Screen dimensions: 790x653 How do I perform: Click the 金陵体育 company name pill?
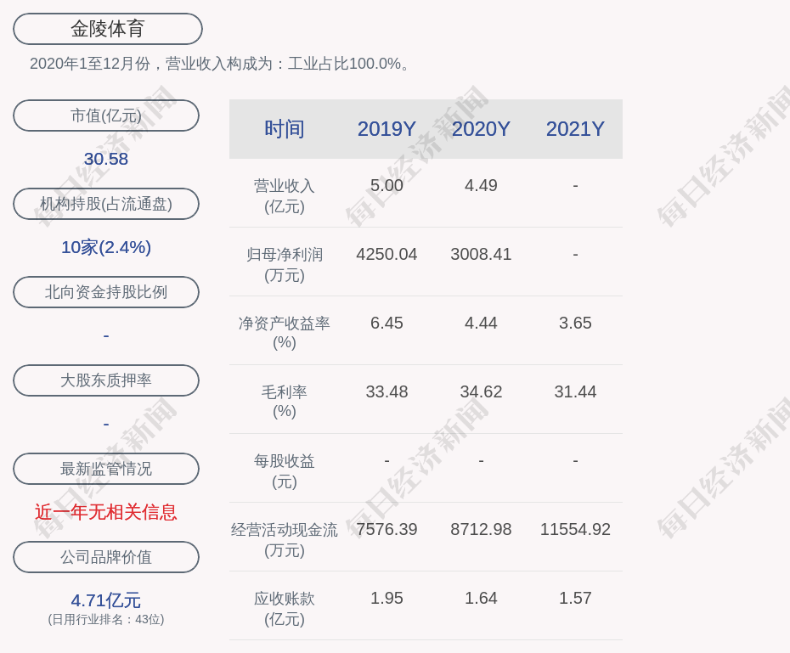click(x=108, y=29)
